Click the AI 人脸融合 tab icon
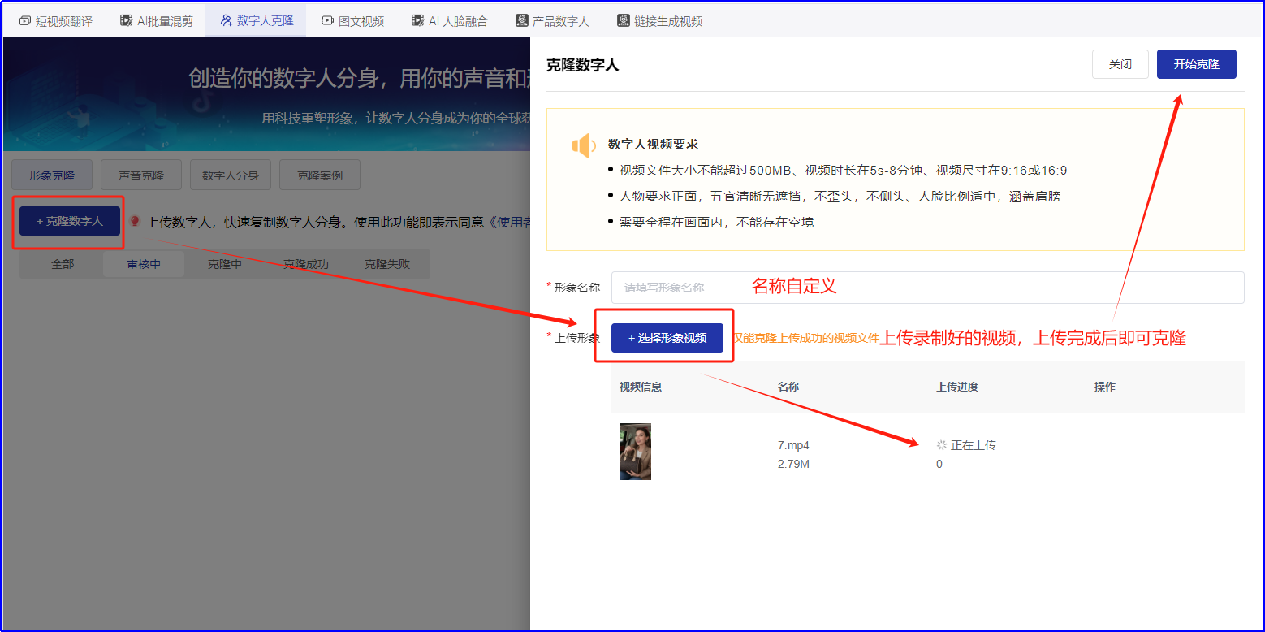The height and width of the screenshot is (632, 1265). (x=417, y=21)
